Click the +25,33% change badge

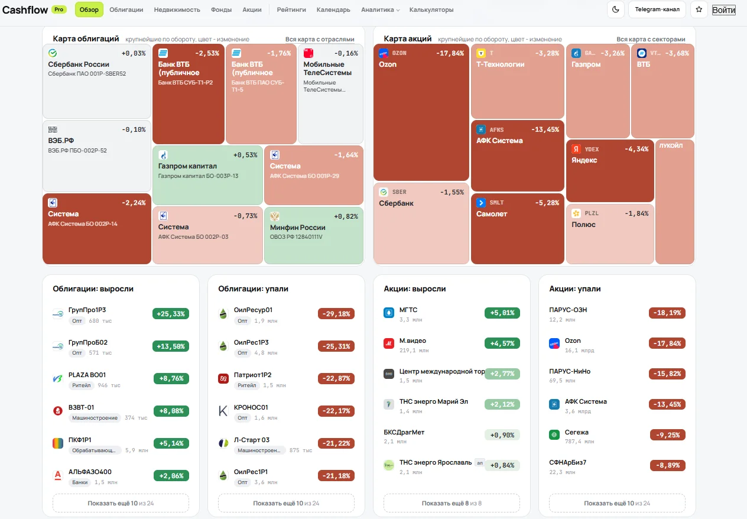(171, 313)
